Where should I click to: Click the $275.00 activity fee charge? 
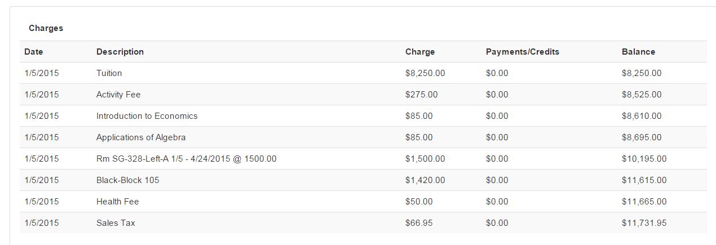point(421,95)
